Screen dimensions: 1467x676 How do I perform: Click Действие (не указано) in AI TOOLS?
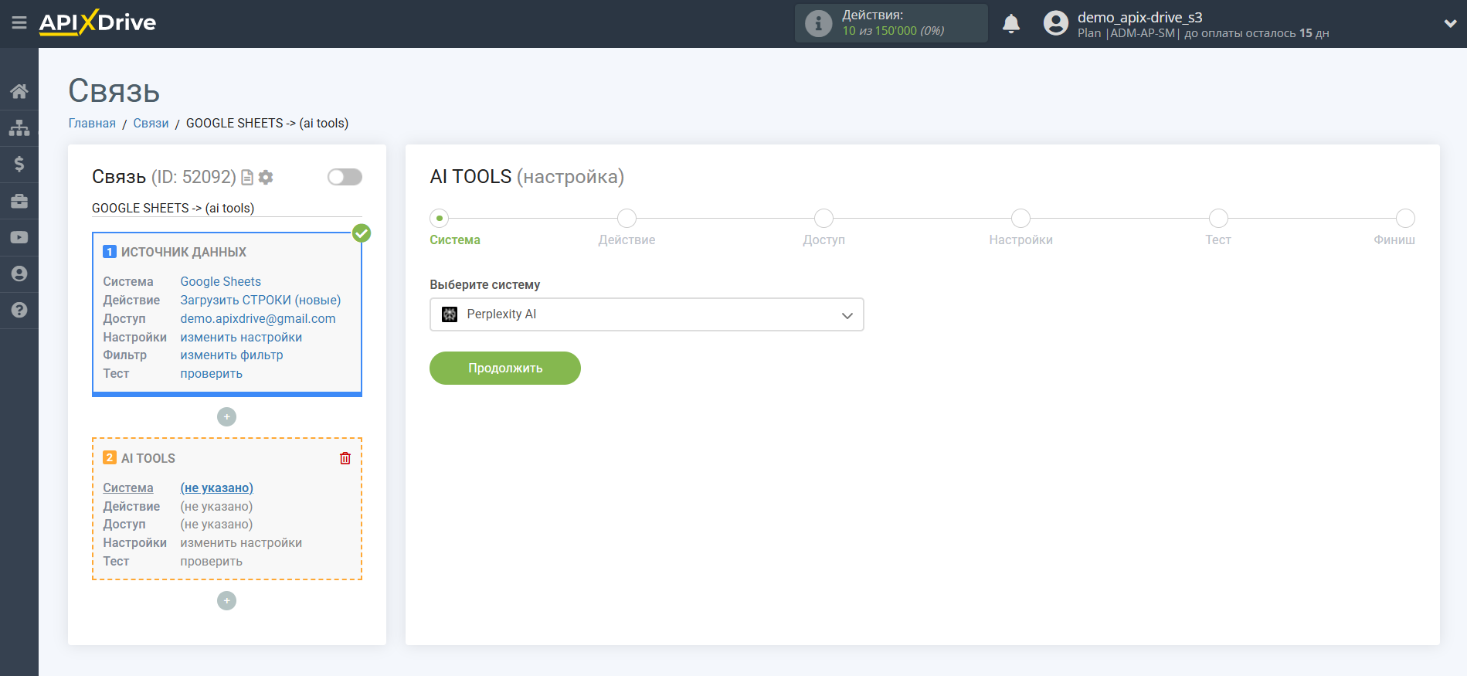point(216,507)
